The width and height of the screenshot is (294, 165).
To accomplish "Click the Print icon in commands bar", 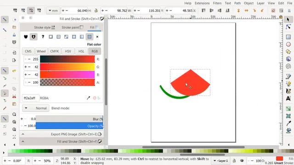I will tap(14, 42).
